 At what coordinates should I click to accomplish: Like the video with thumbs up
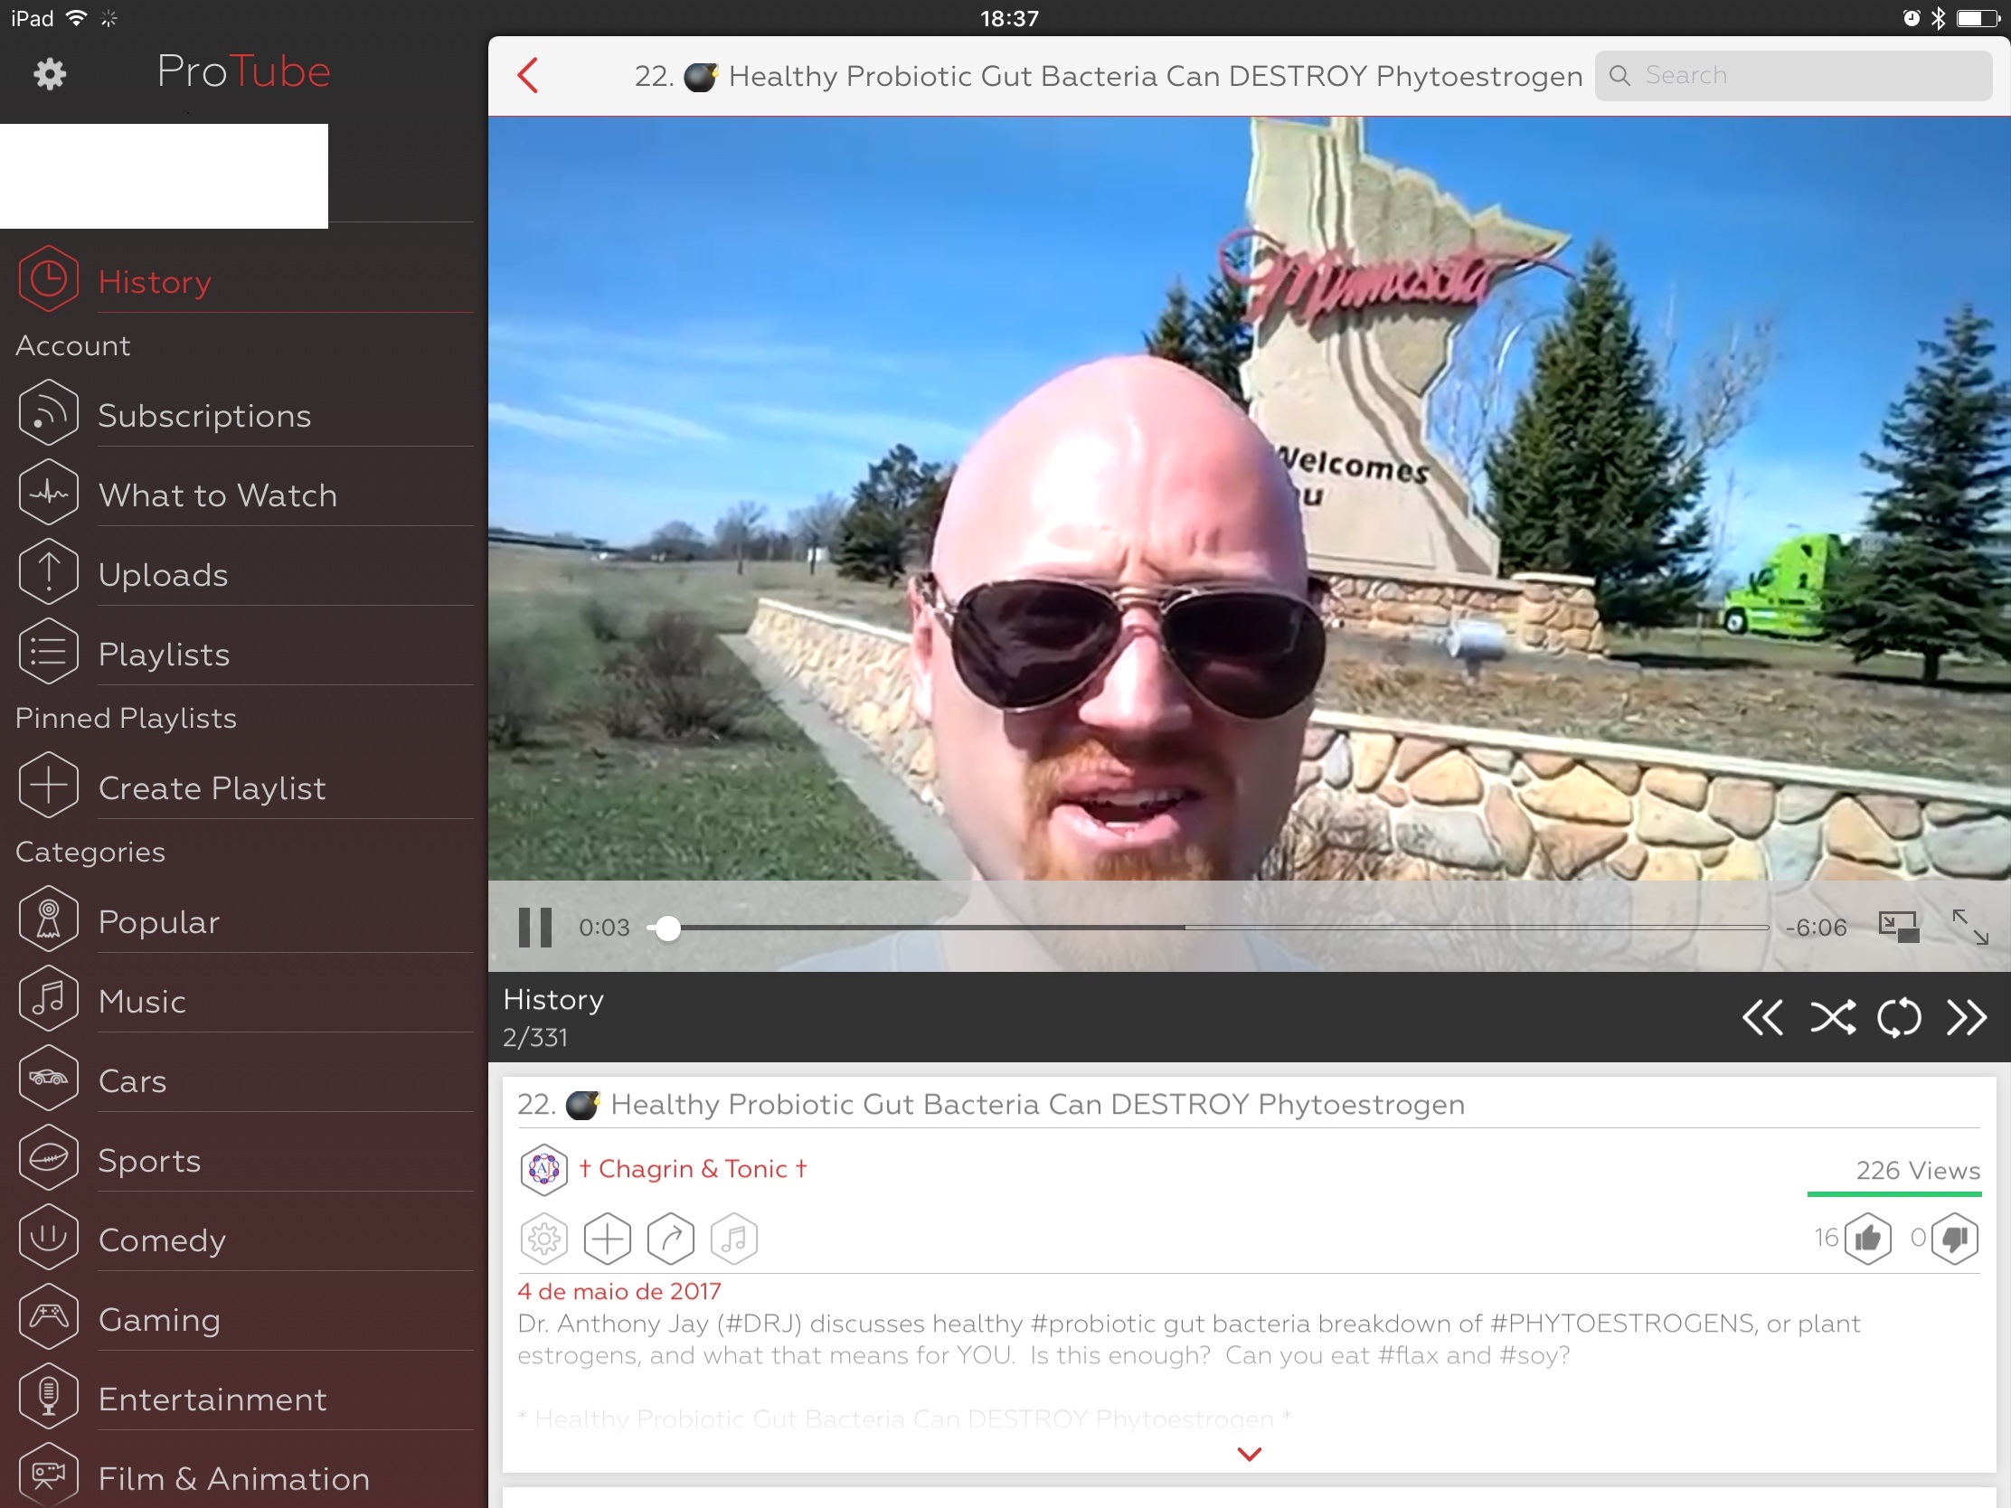pyautogui.click(x=1867, y=1238)
